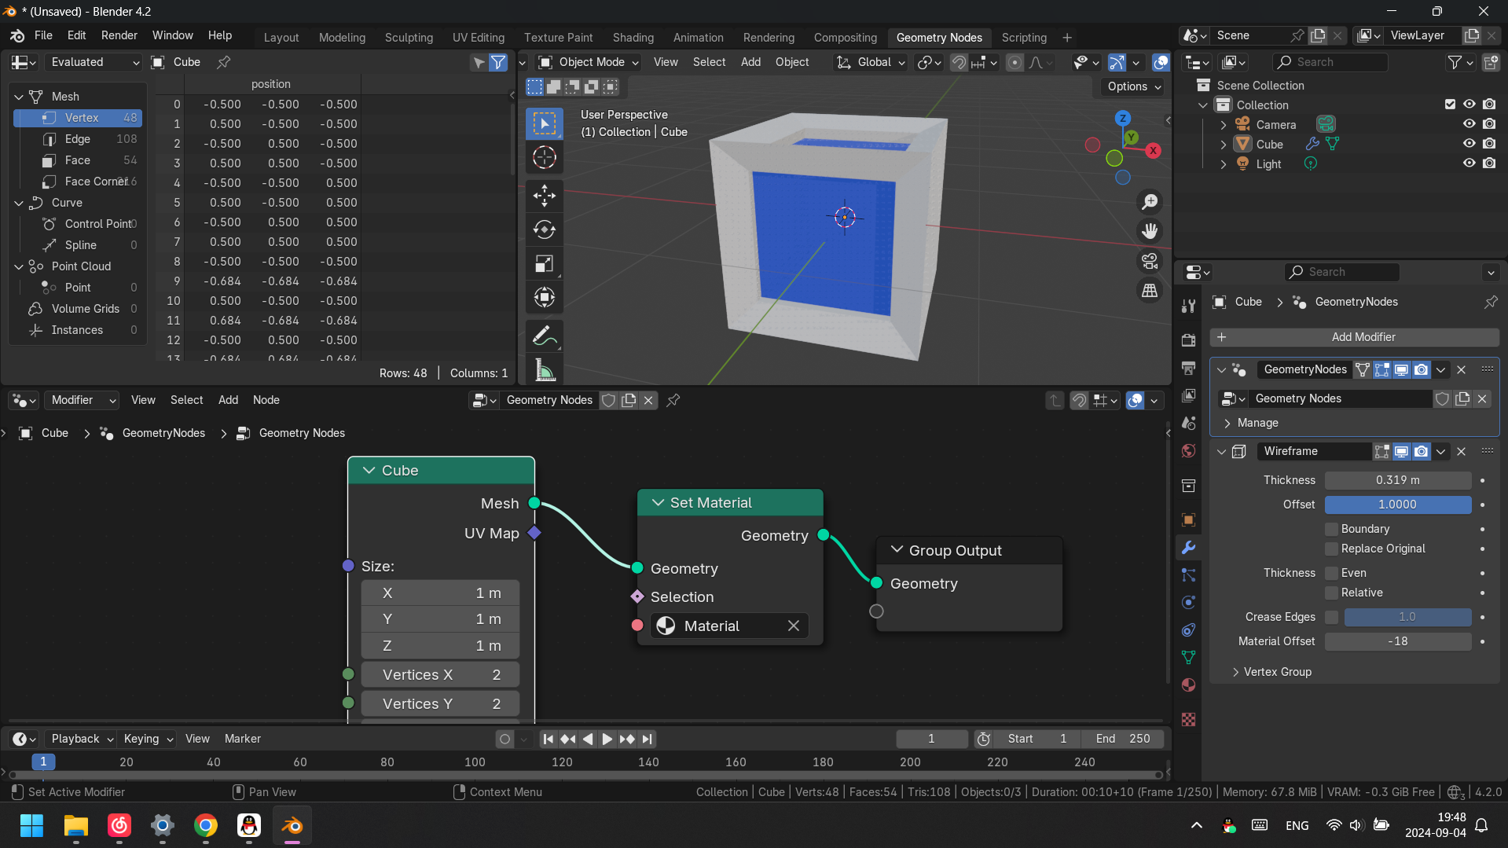Select the Move tool in viewport toolbar
Screen dimensions: 1508x848
tap(544, 195)
